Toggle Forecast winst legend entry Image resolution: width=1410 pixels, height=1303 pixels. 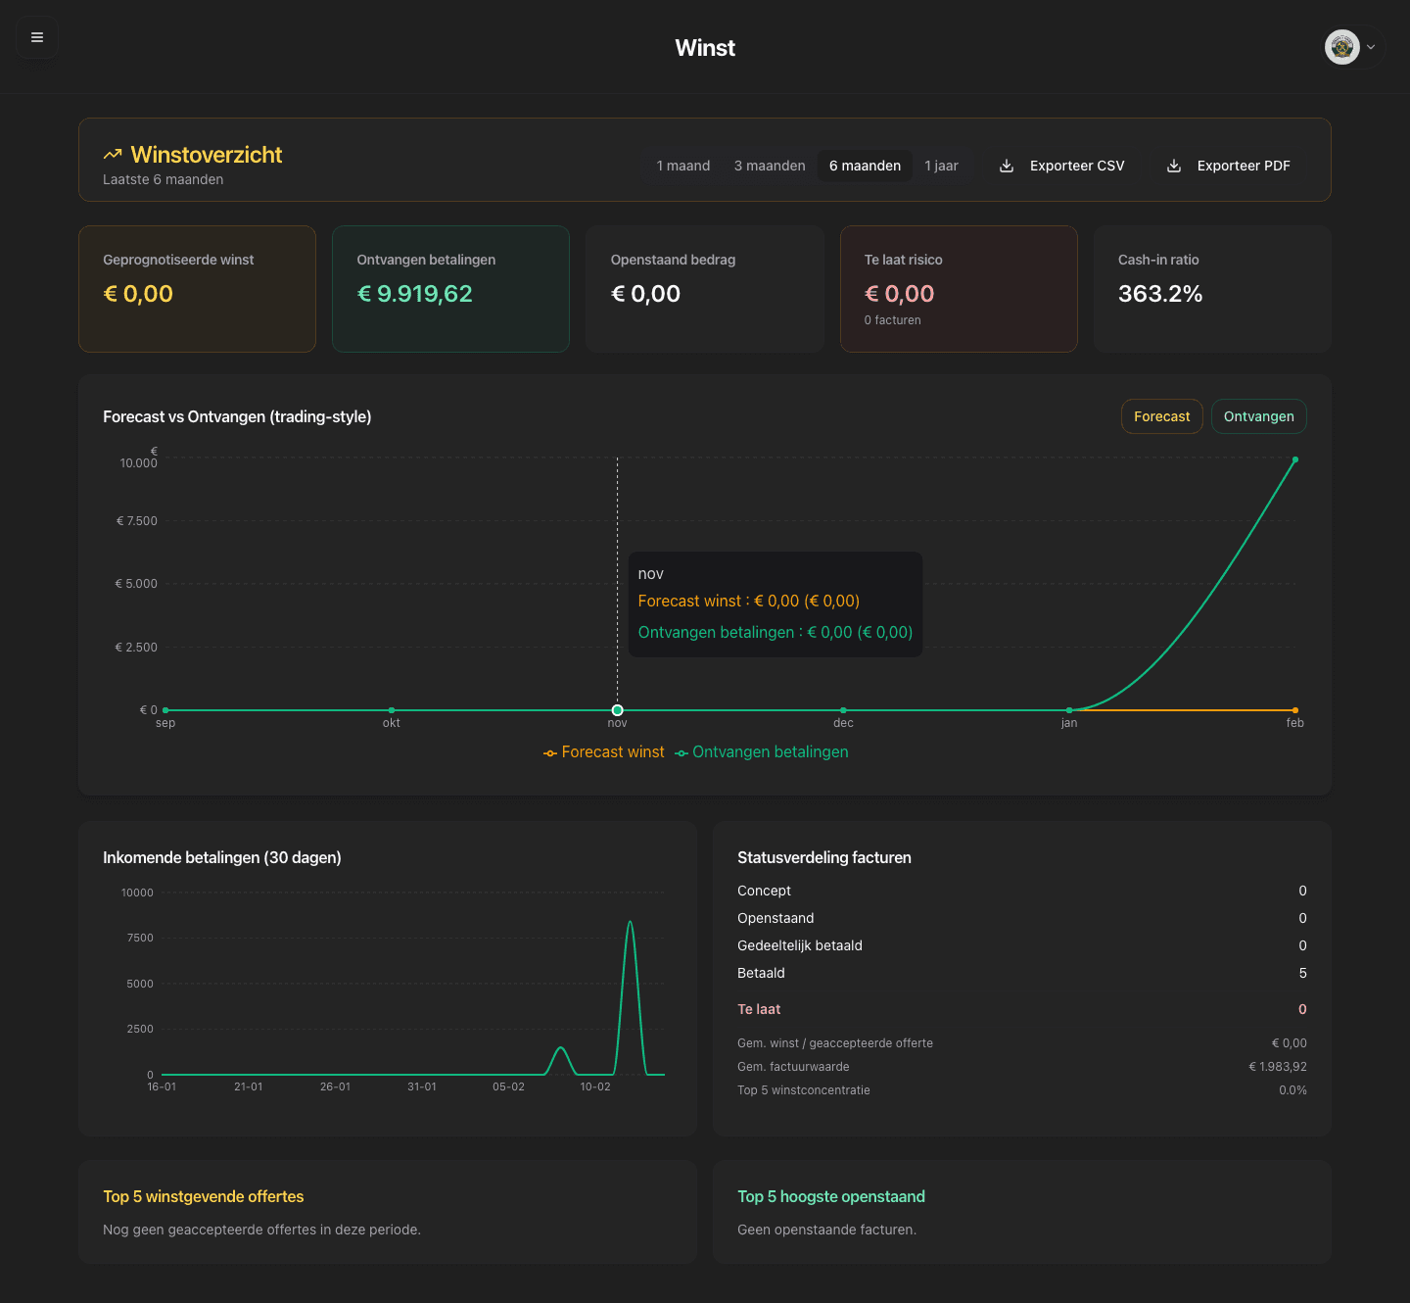point(604,752)
